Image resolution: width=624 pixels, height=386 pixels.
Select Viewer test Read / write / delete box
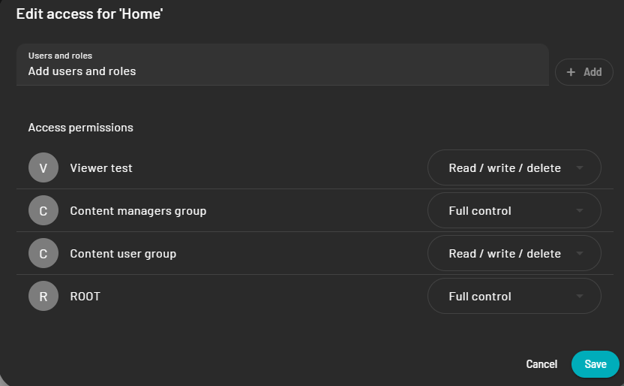[x=514, y=167]
